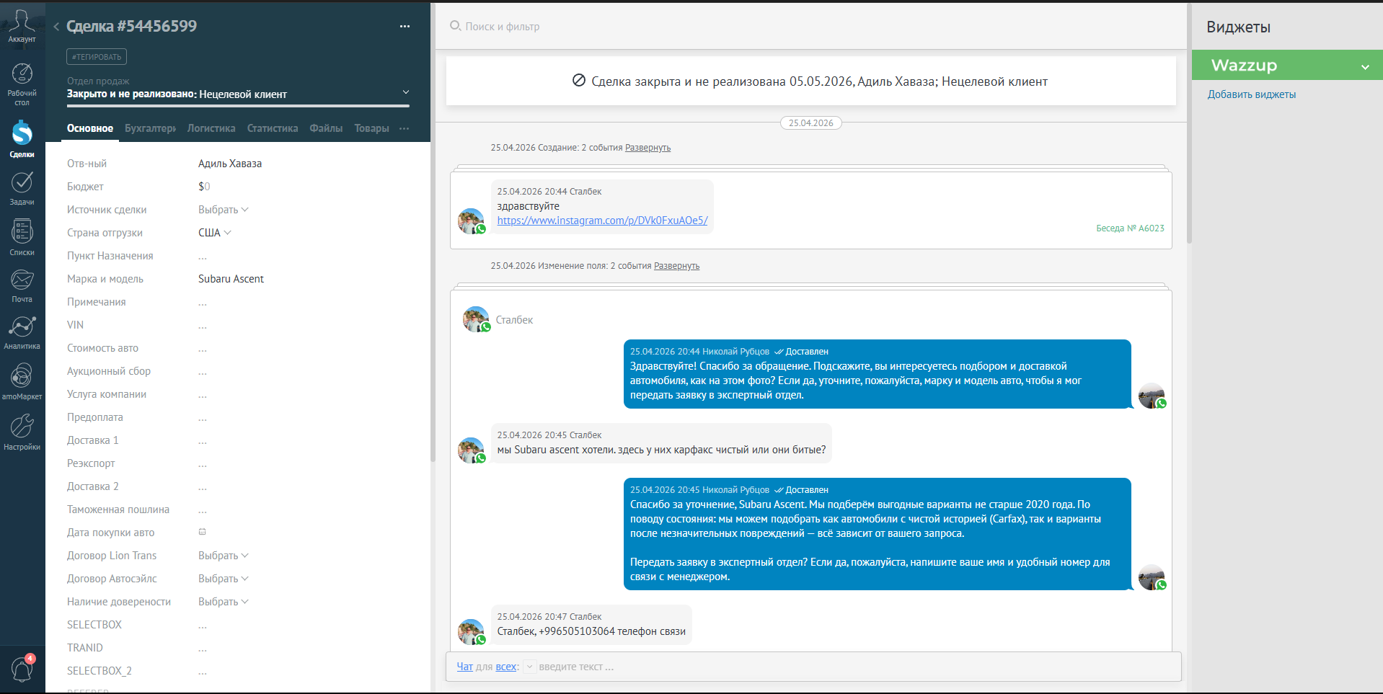Click the VIN field value
1383x694 pixels.
[x=203, y=326]
